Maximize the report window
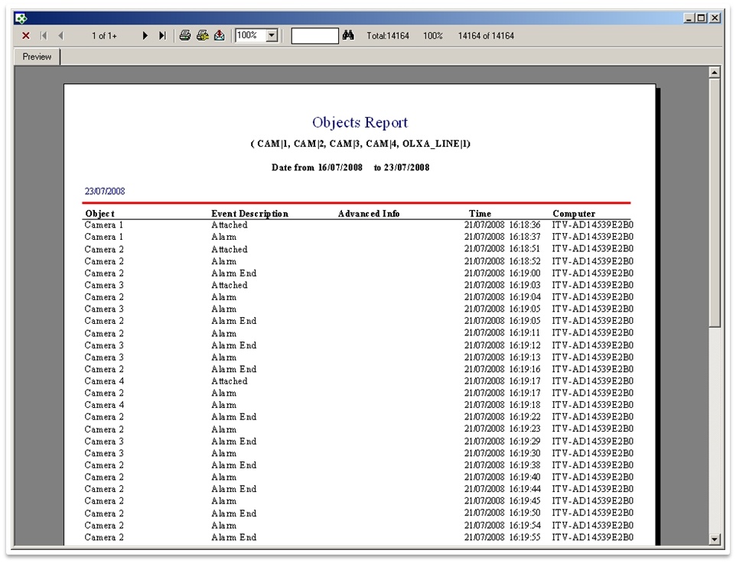The image size is (736, 563). 702,18
